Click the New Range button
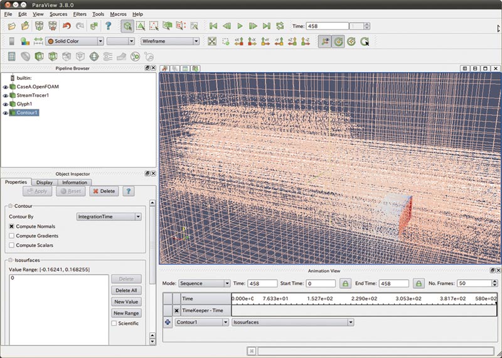 pos(126,313)
